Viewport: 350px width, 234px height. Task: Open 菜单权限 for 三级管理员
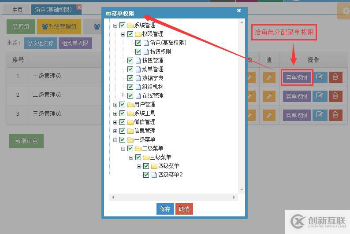(x=297, y=115)
